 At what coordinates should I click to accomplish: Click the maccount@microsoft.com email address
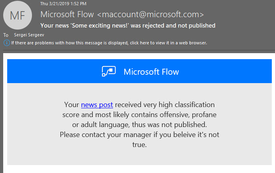click(x=151, y=15)
